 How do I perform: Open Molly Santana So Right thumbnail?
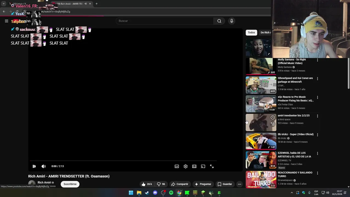tap(261, 66)
